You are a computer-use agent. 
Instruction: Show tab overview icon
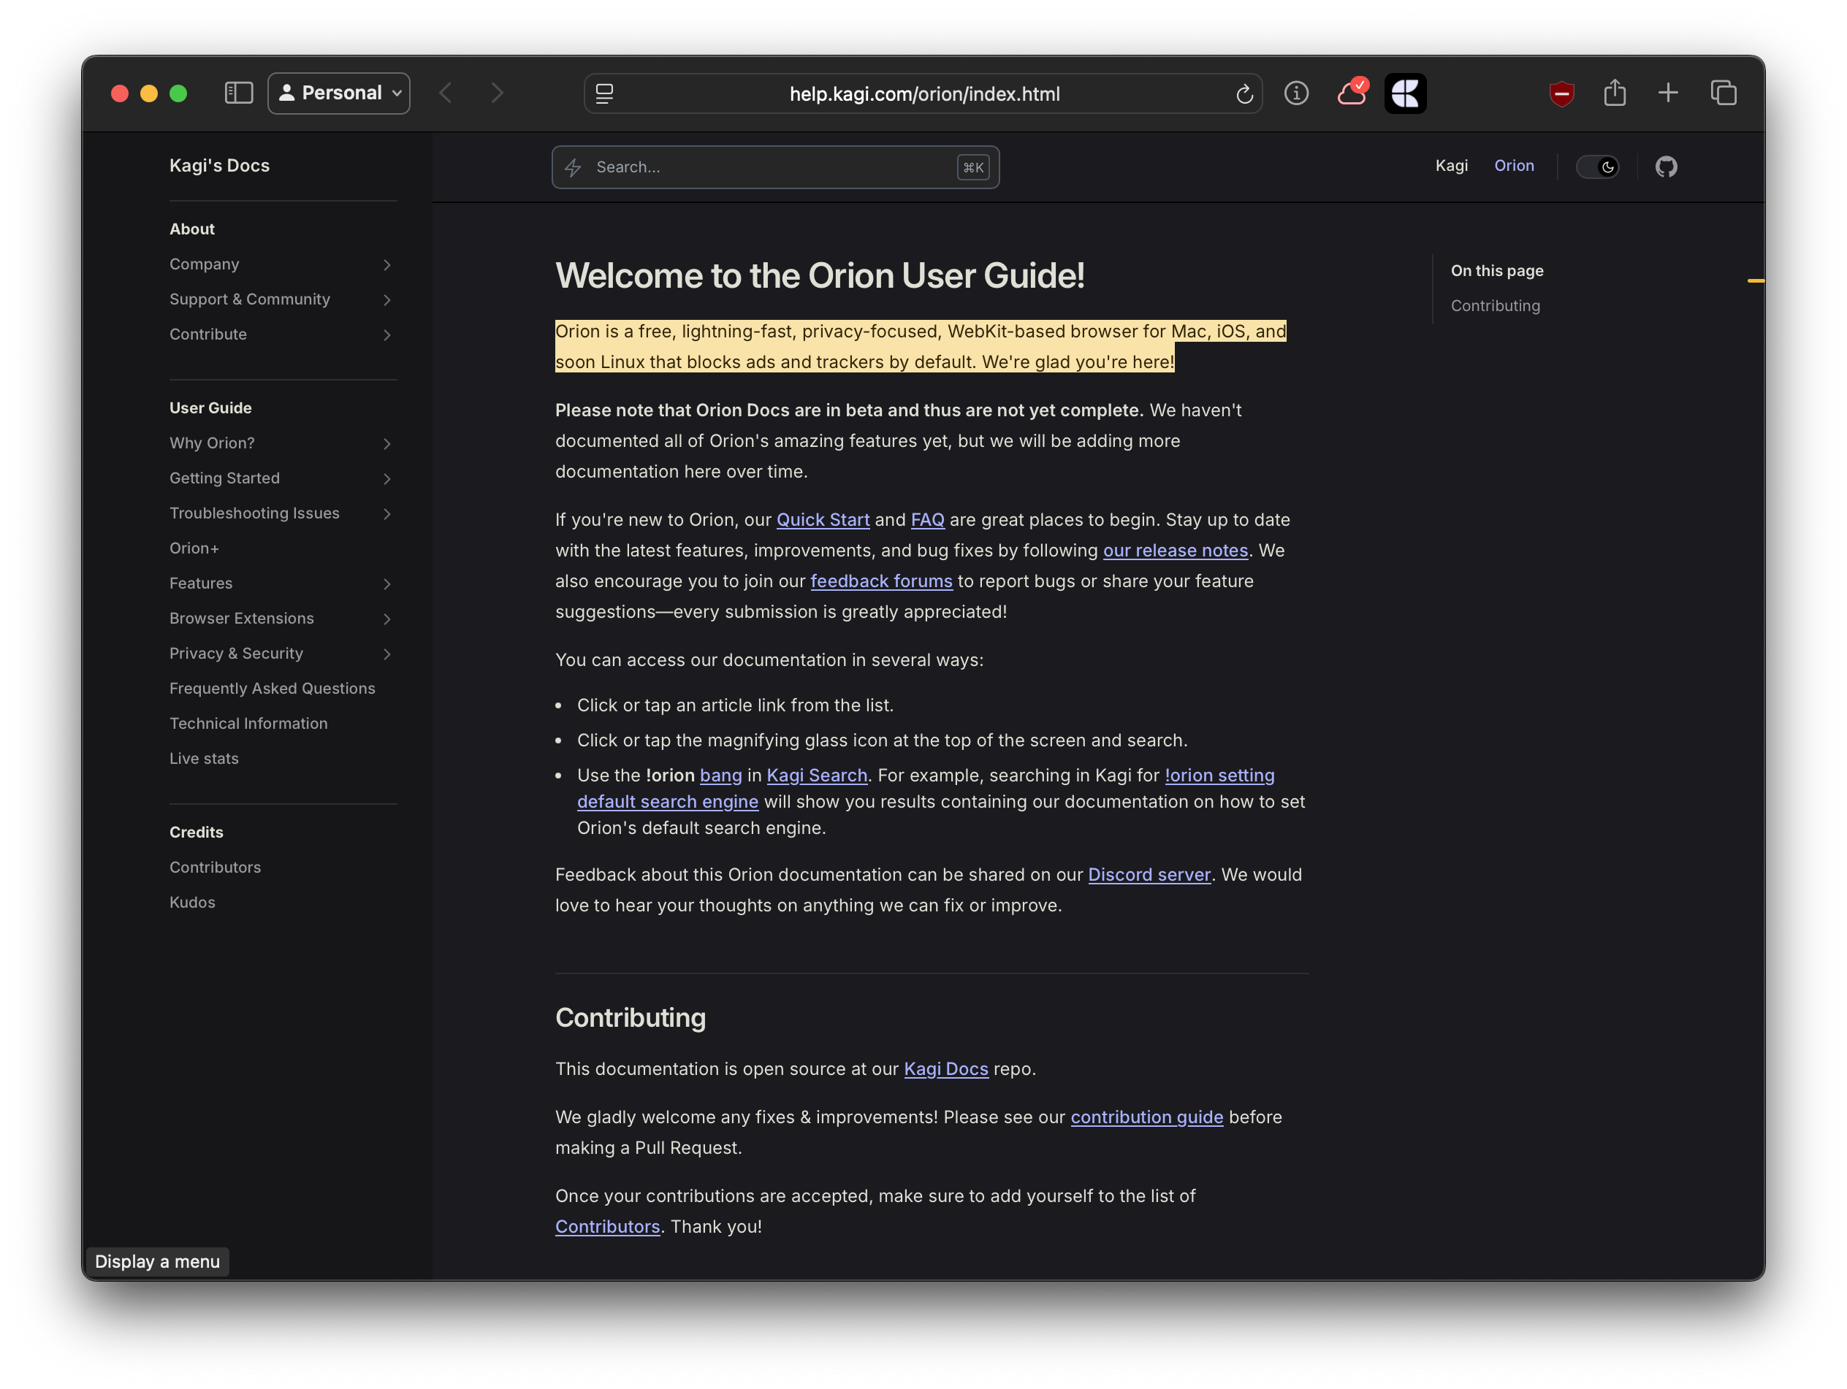point(1724,93)
